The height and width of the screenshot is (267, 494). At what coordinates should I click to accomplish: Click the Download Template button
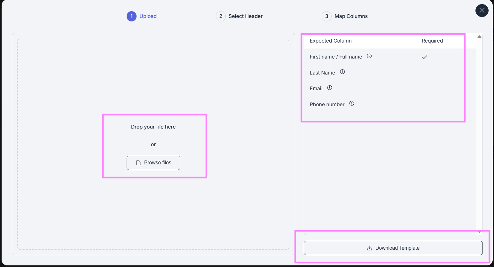393,248
